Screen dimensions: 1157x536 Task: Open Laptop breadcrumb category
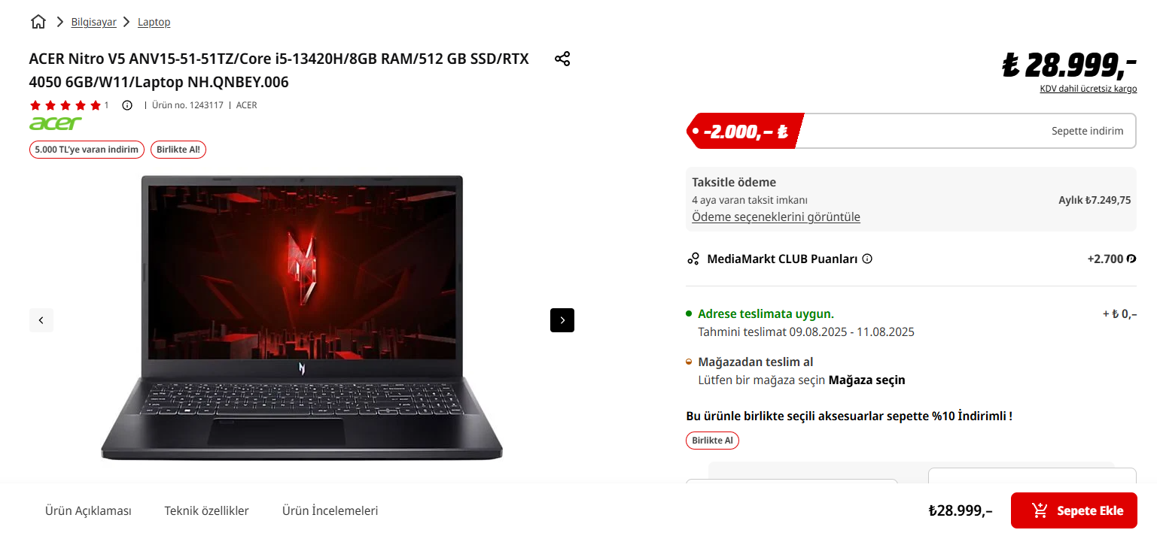coord(154,22)
